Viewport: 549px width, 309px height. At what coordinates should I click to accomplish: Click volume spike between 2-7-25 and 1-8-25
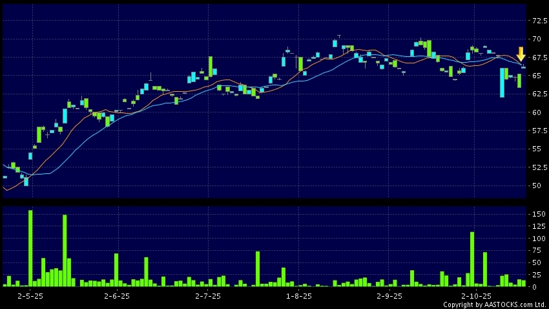(x=258, y=268)
